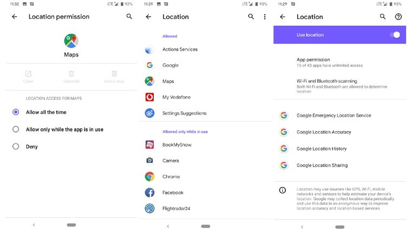Tap the navigation home pill in Maps permission

tap(71, 225)
